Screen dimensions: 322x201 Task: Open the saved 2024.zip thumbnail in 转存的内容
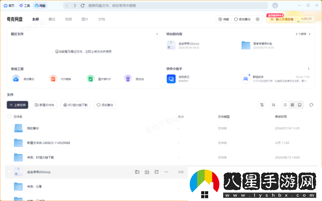tap(171, 45)
